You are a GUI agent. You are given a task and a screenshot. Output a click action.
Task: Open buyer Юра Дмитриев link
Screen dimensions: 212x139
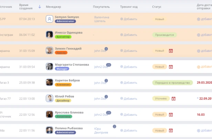click(102, 130)
